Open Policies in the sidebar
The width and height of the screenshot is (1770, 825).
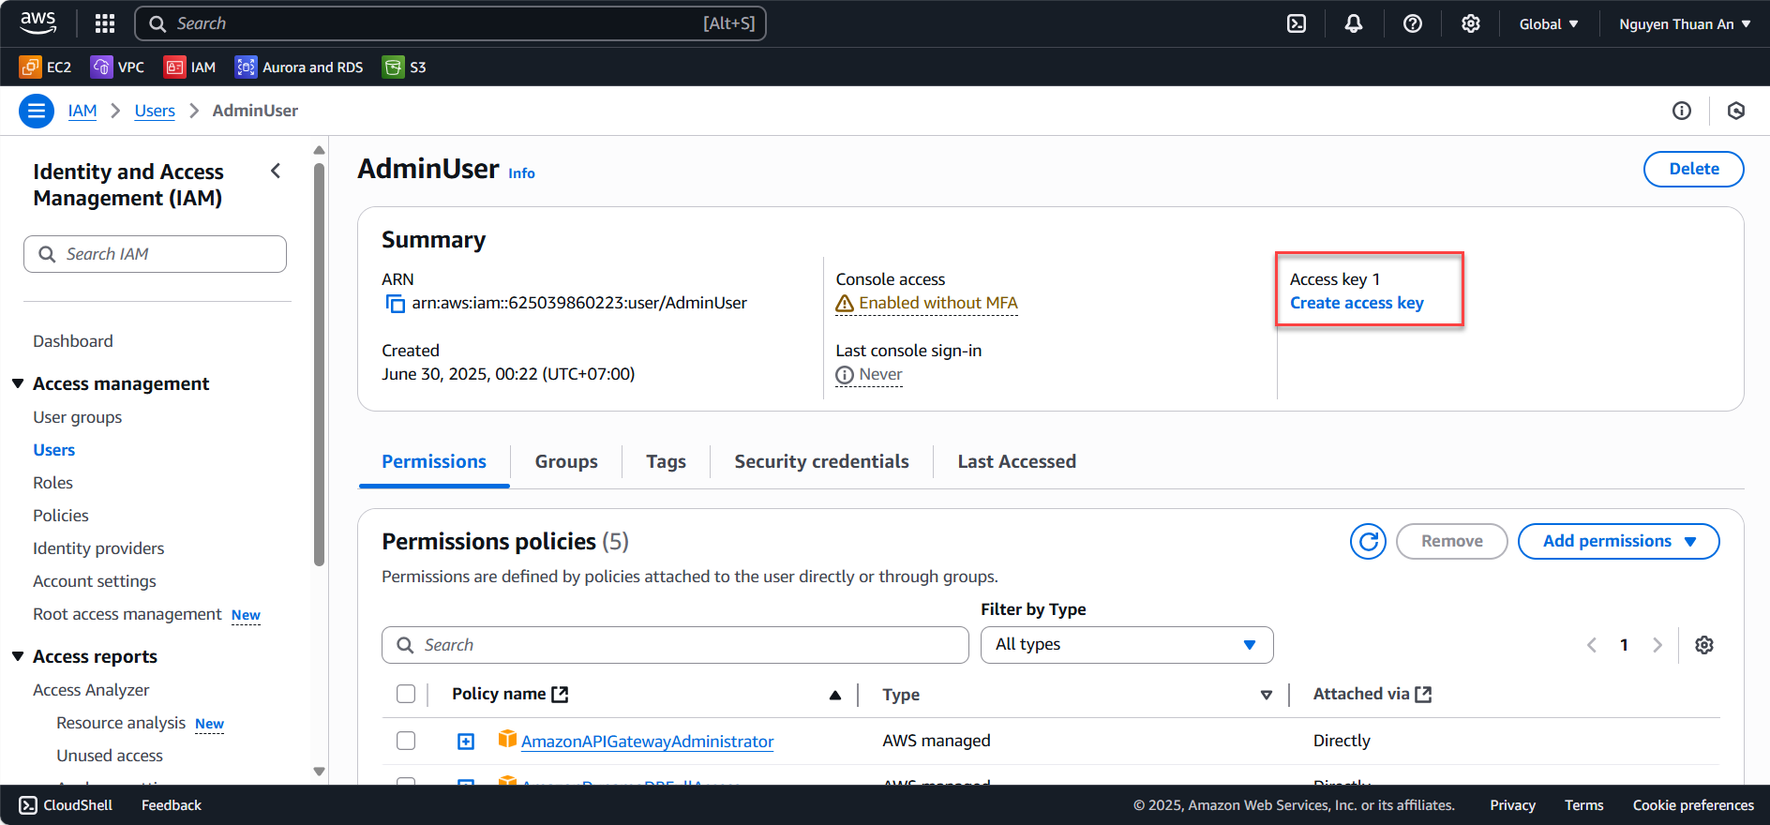(61, 516)
